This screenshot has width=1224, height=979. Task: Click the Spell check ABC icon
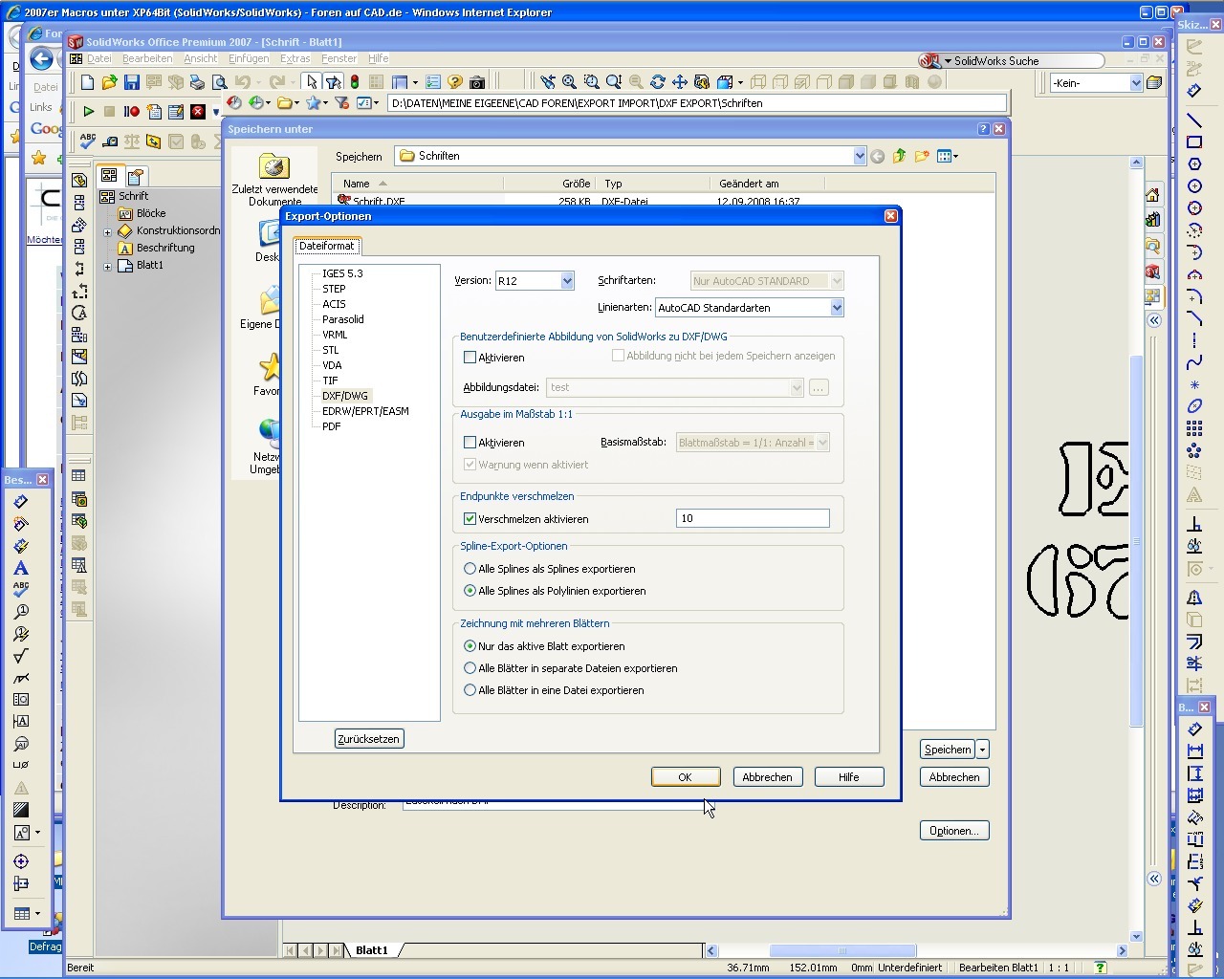coord(88,141)
